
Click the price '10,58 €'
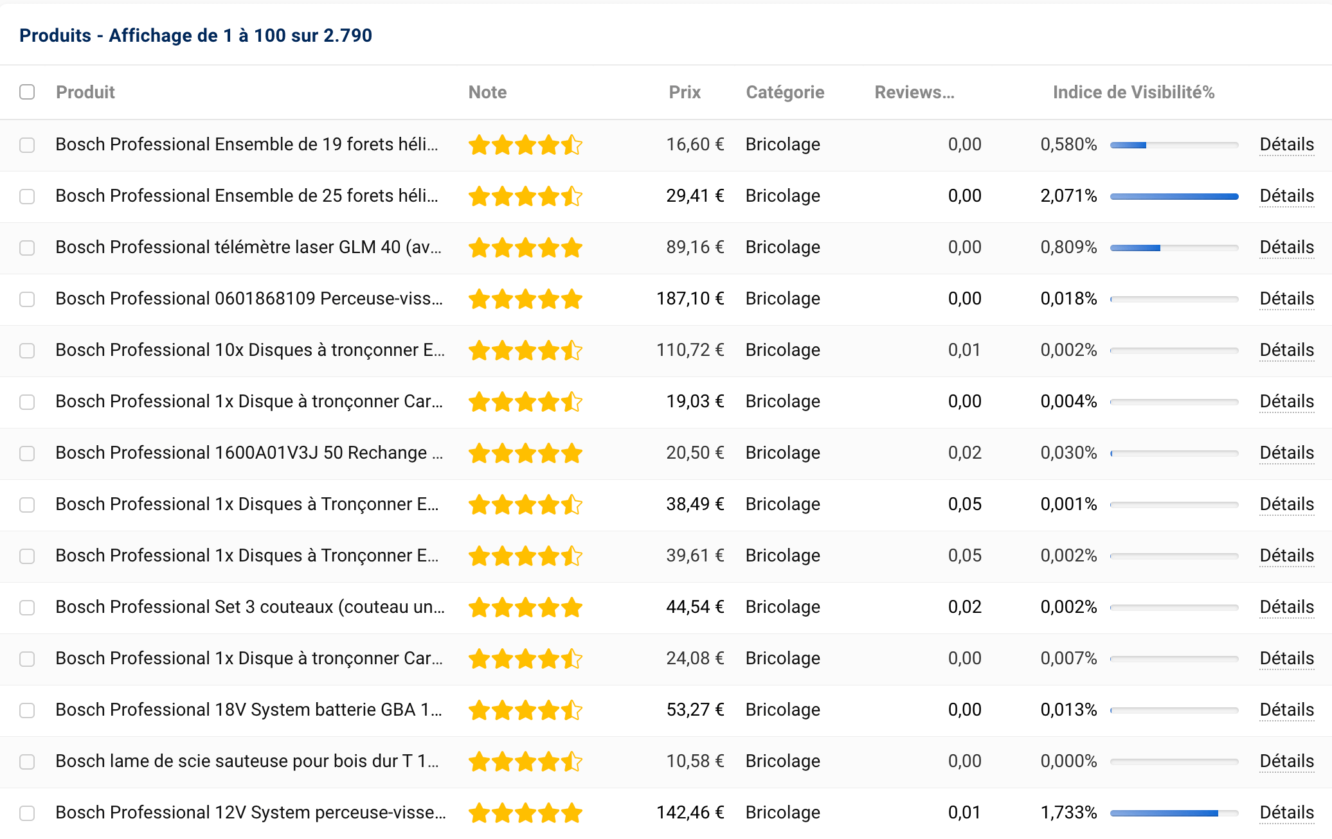pyautogui.click(x=696, y=761)
